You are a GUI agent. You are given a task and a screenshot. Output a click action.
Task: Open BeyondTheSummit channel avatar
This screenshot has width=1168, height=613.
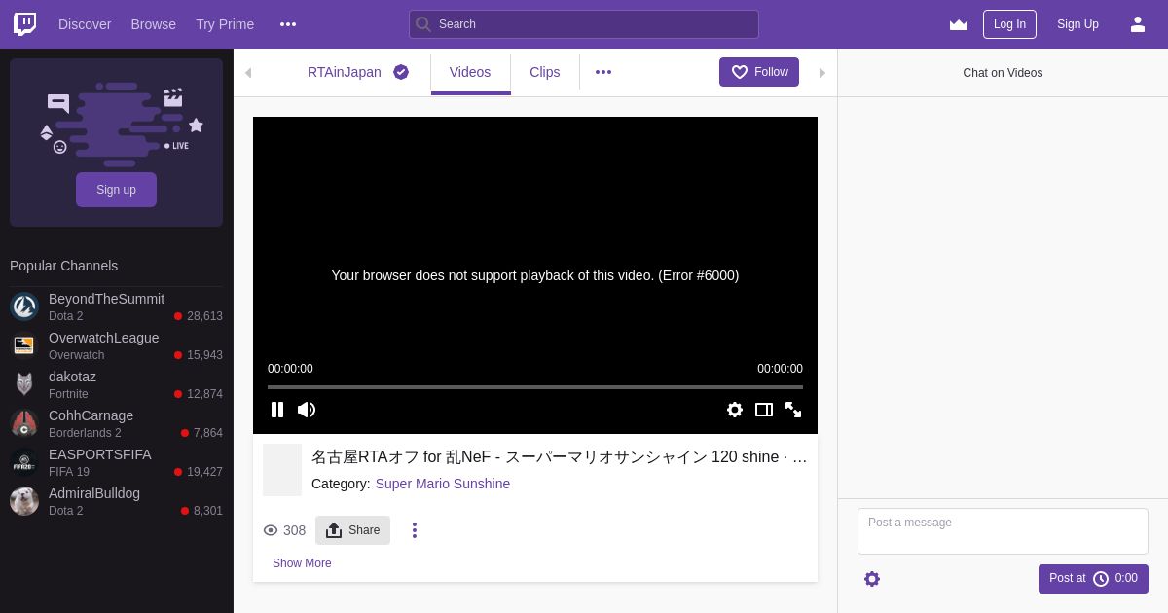(x=24, y=306)
